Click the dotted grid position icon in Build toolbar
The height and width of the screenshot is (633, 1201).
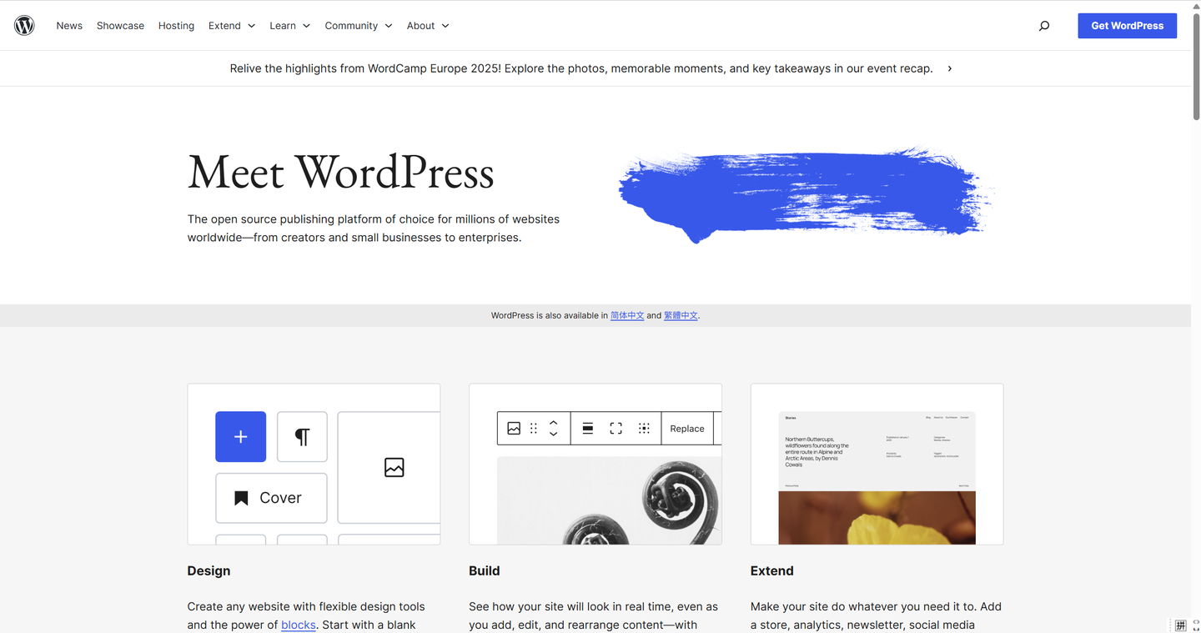click(x=644, y=429)
